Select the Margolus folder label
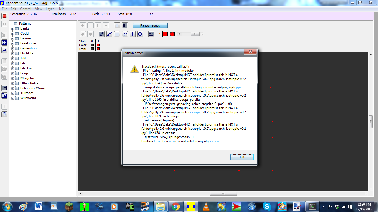Viewport: 378px width, 212px height. (x=27, y=78)
